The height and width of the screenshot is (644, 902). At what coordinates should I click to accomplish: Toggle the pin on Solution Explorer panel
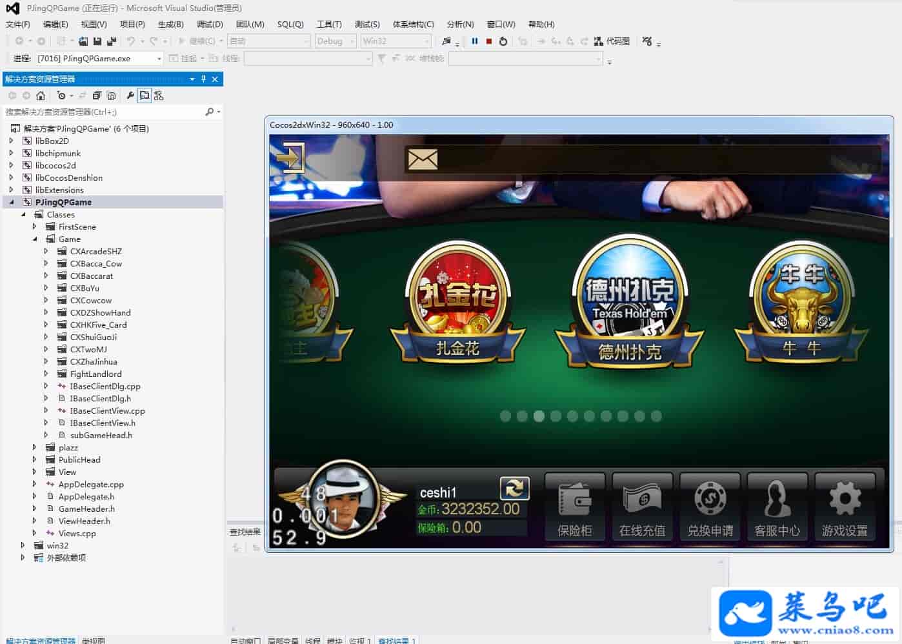tap(203, 79)
